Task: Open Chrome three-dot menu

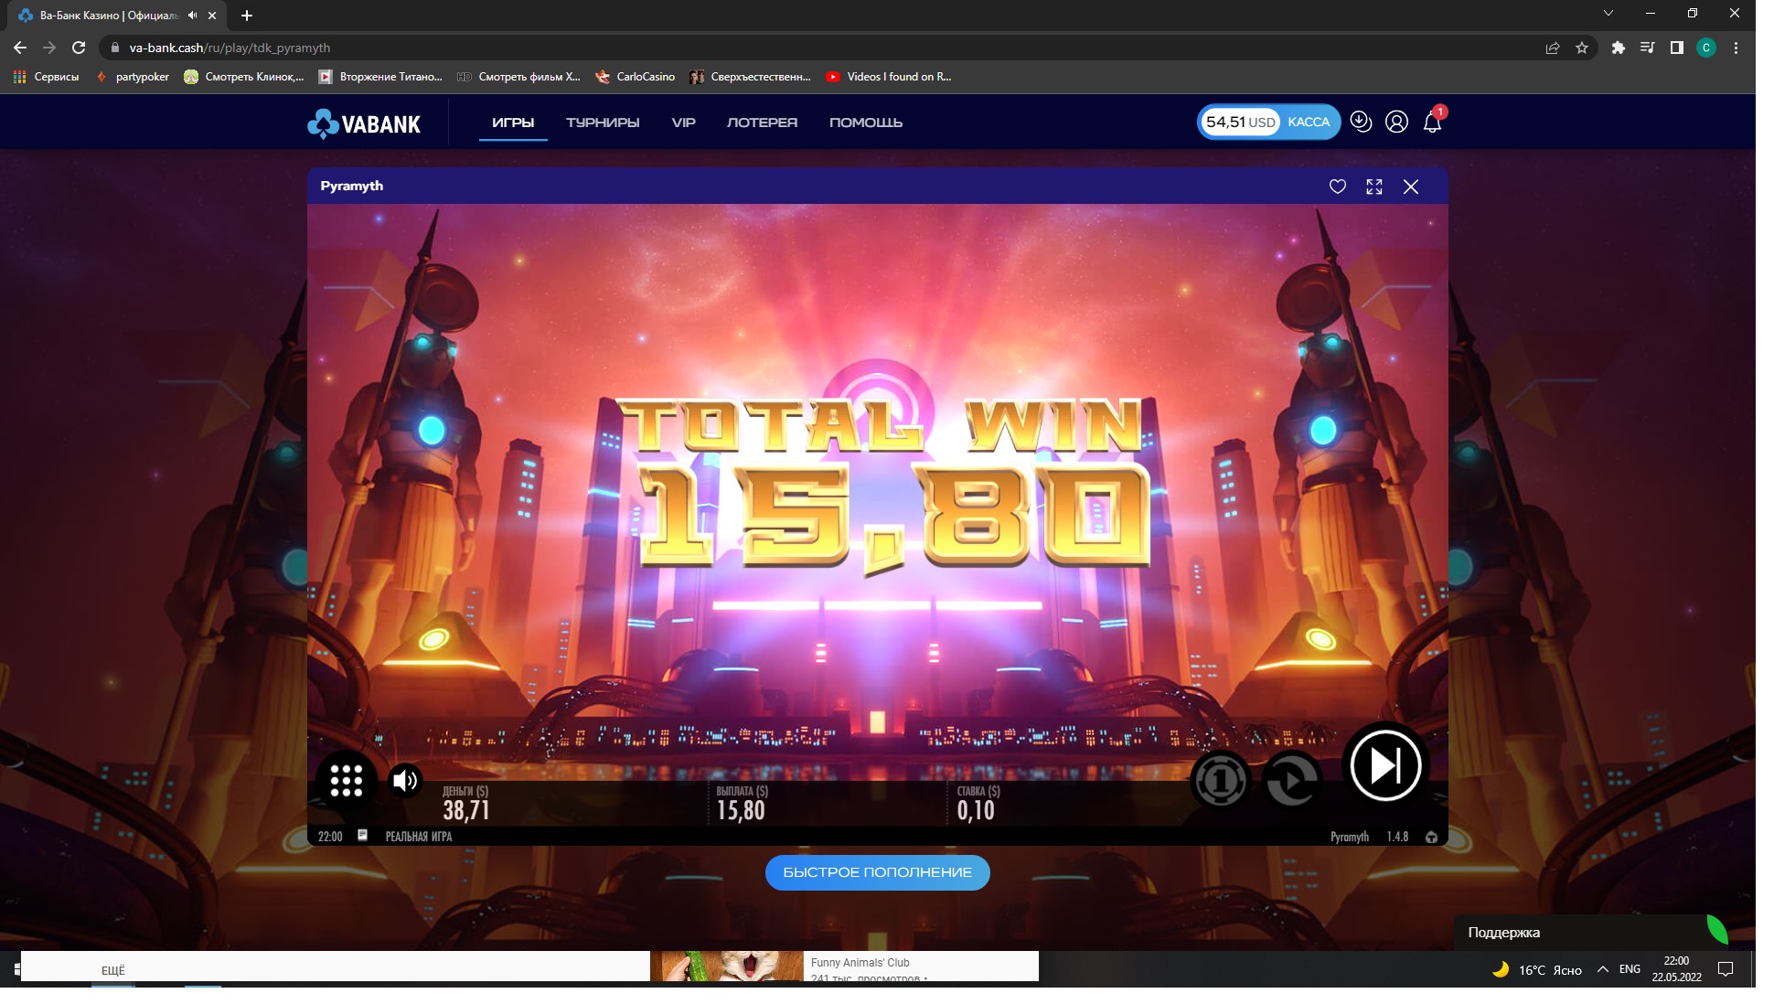Action: pyautogui.click(x=1736, y=48)
